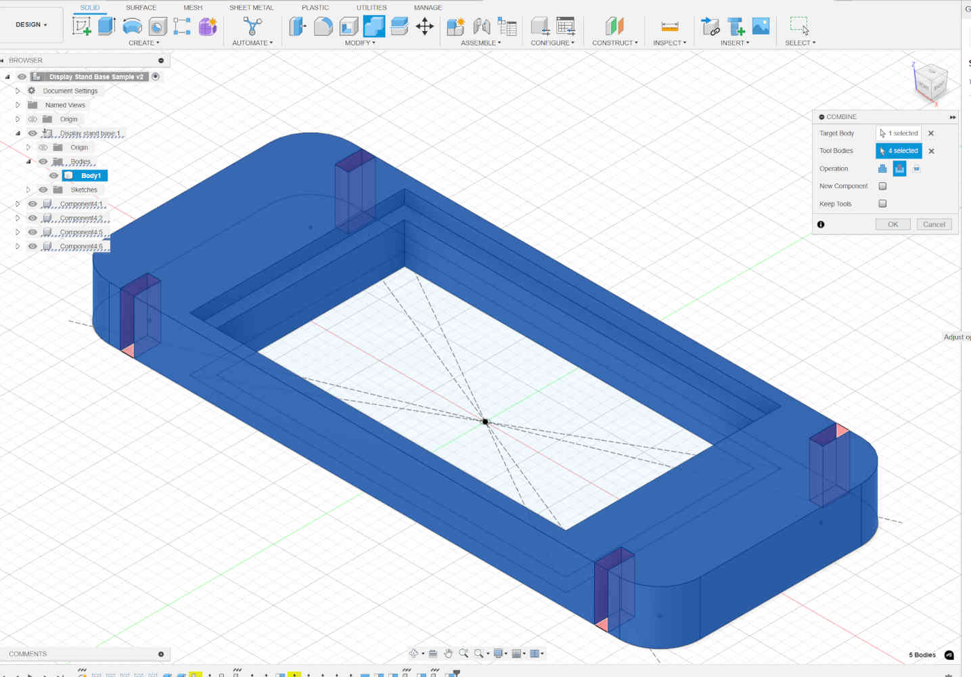Toggle visibility eye of Sketches folder

click(43, 190)
